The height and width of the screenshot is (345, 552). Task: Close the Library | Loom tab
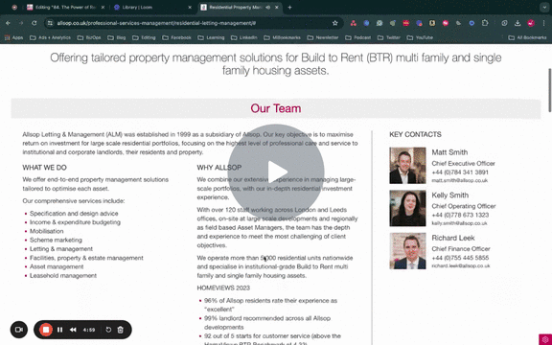190,7
